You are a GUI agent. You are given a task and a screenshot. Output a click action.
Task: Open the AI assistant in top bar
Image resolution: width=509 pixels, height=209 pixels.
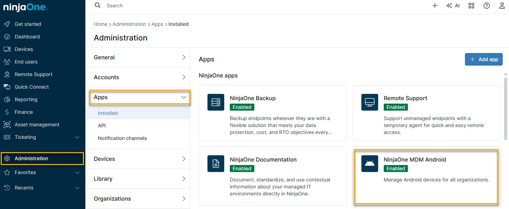(453, 6)
